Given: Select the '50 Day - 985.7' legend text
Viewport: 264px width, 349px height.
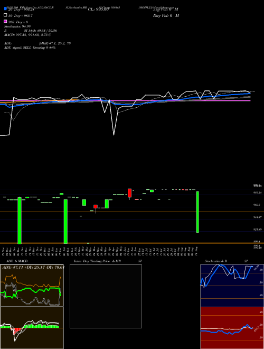Looking at the screenshot, I should [x=20, y=16].
